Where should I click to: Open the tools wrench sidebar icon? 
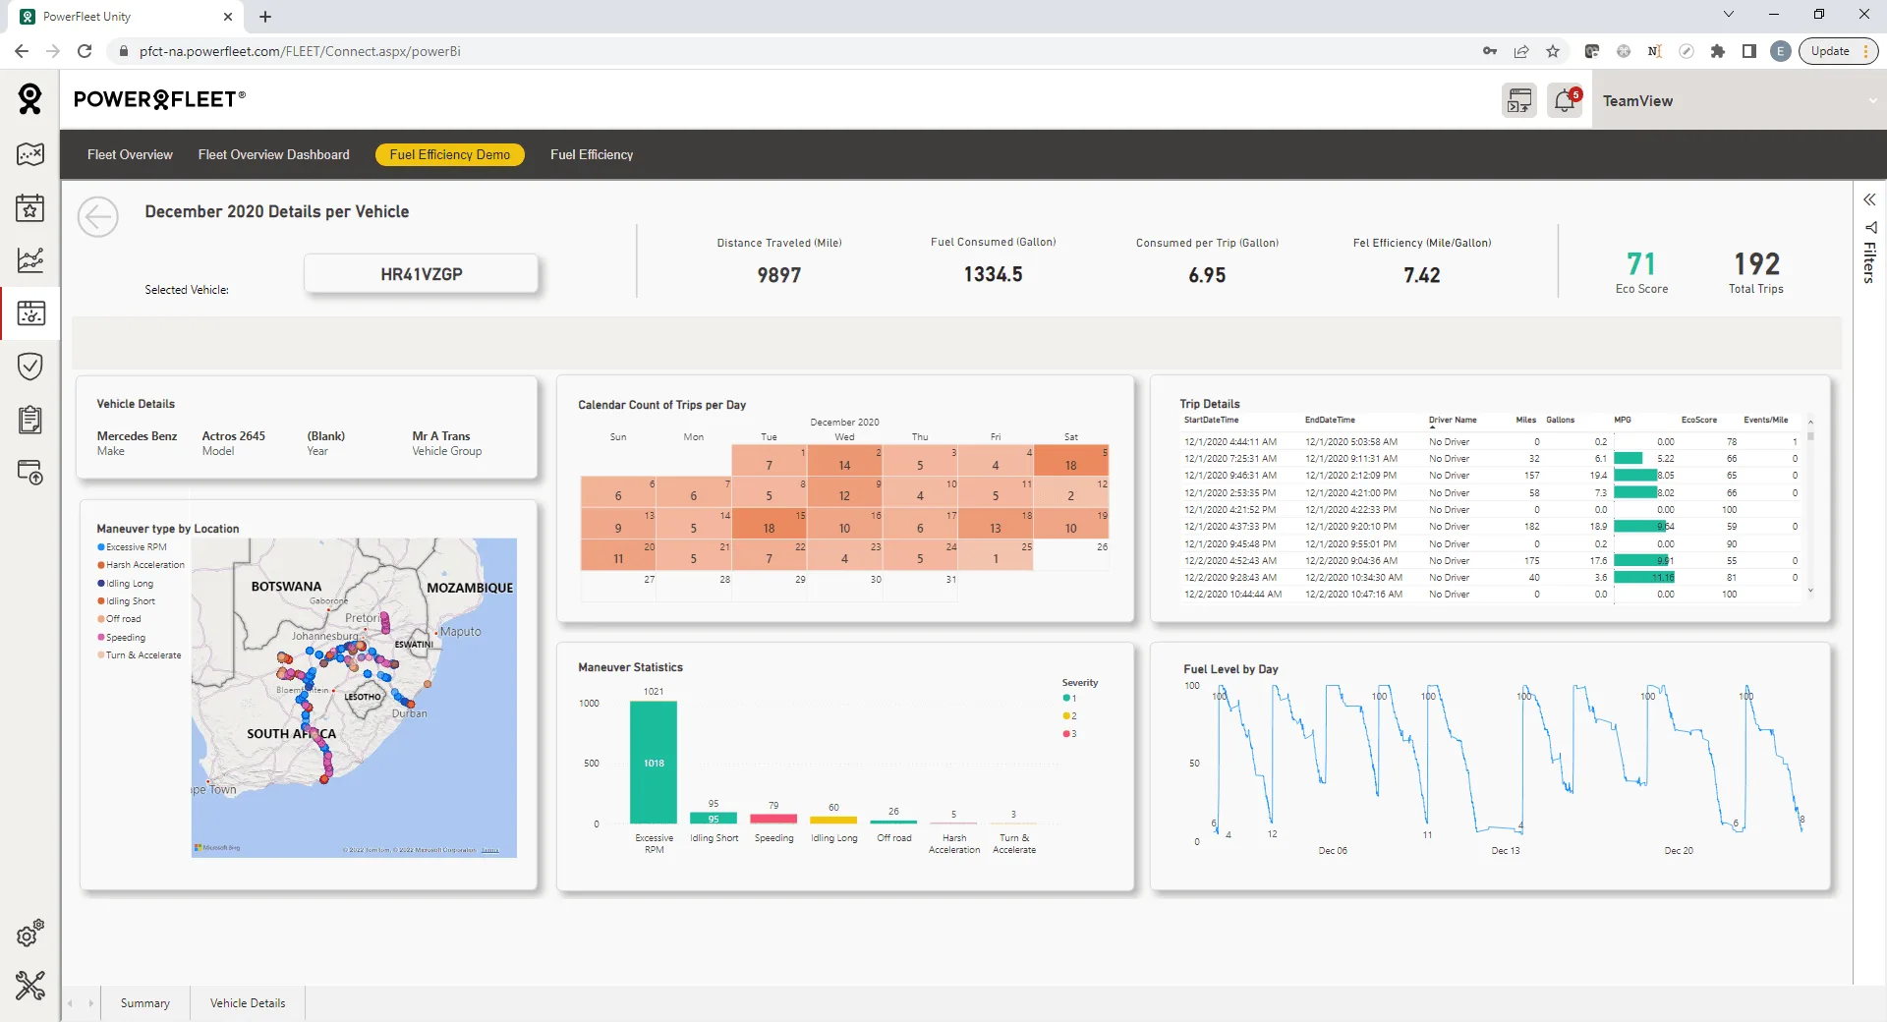pyautogui.click(x=30, y=985)
